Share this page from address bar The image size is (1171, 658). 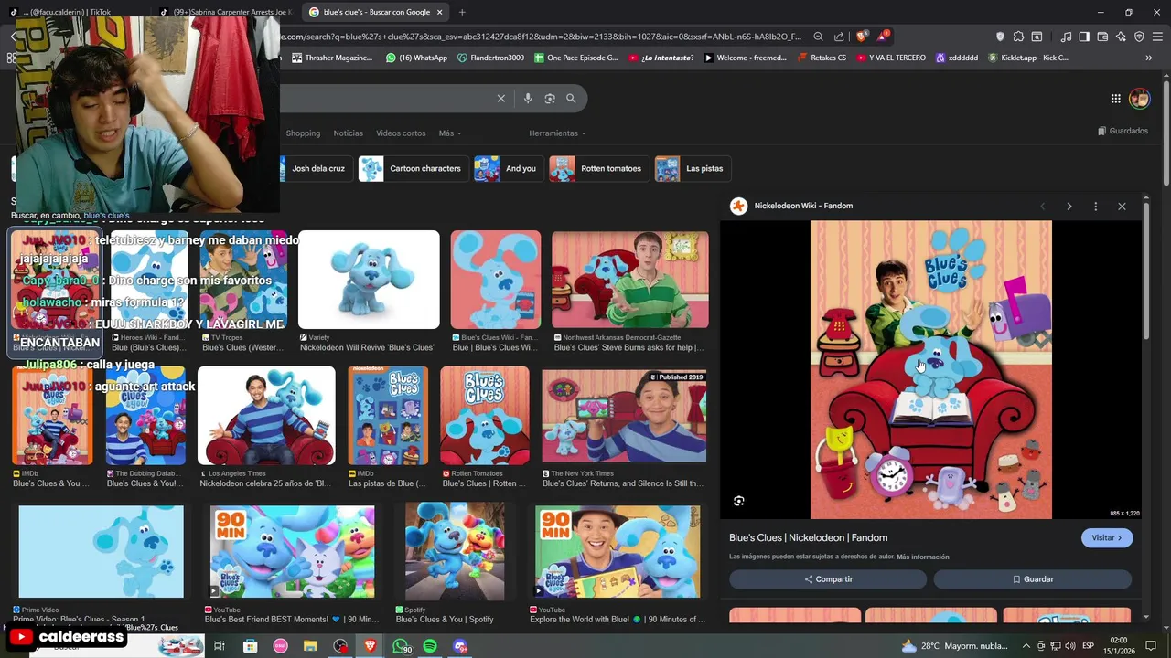click(x=839, y=37)
